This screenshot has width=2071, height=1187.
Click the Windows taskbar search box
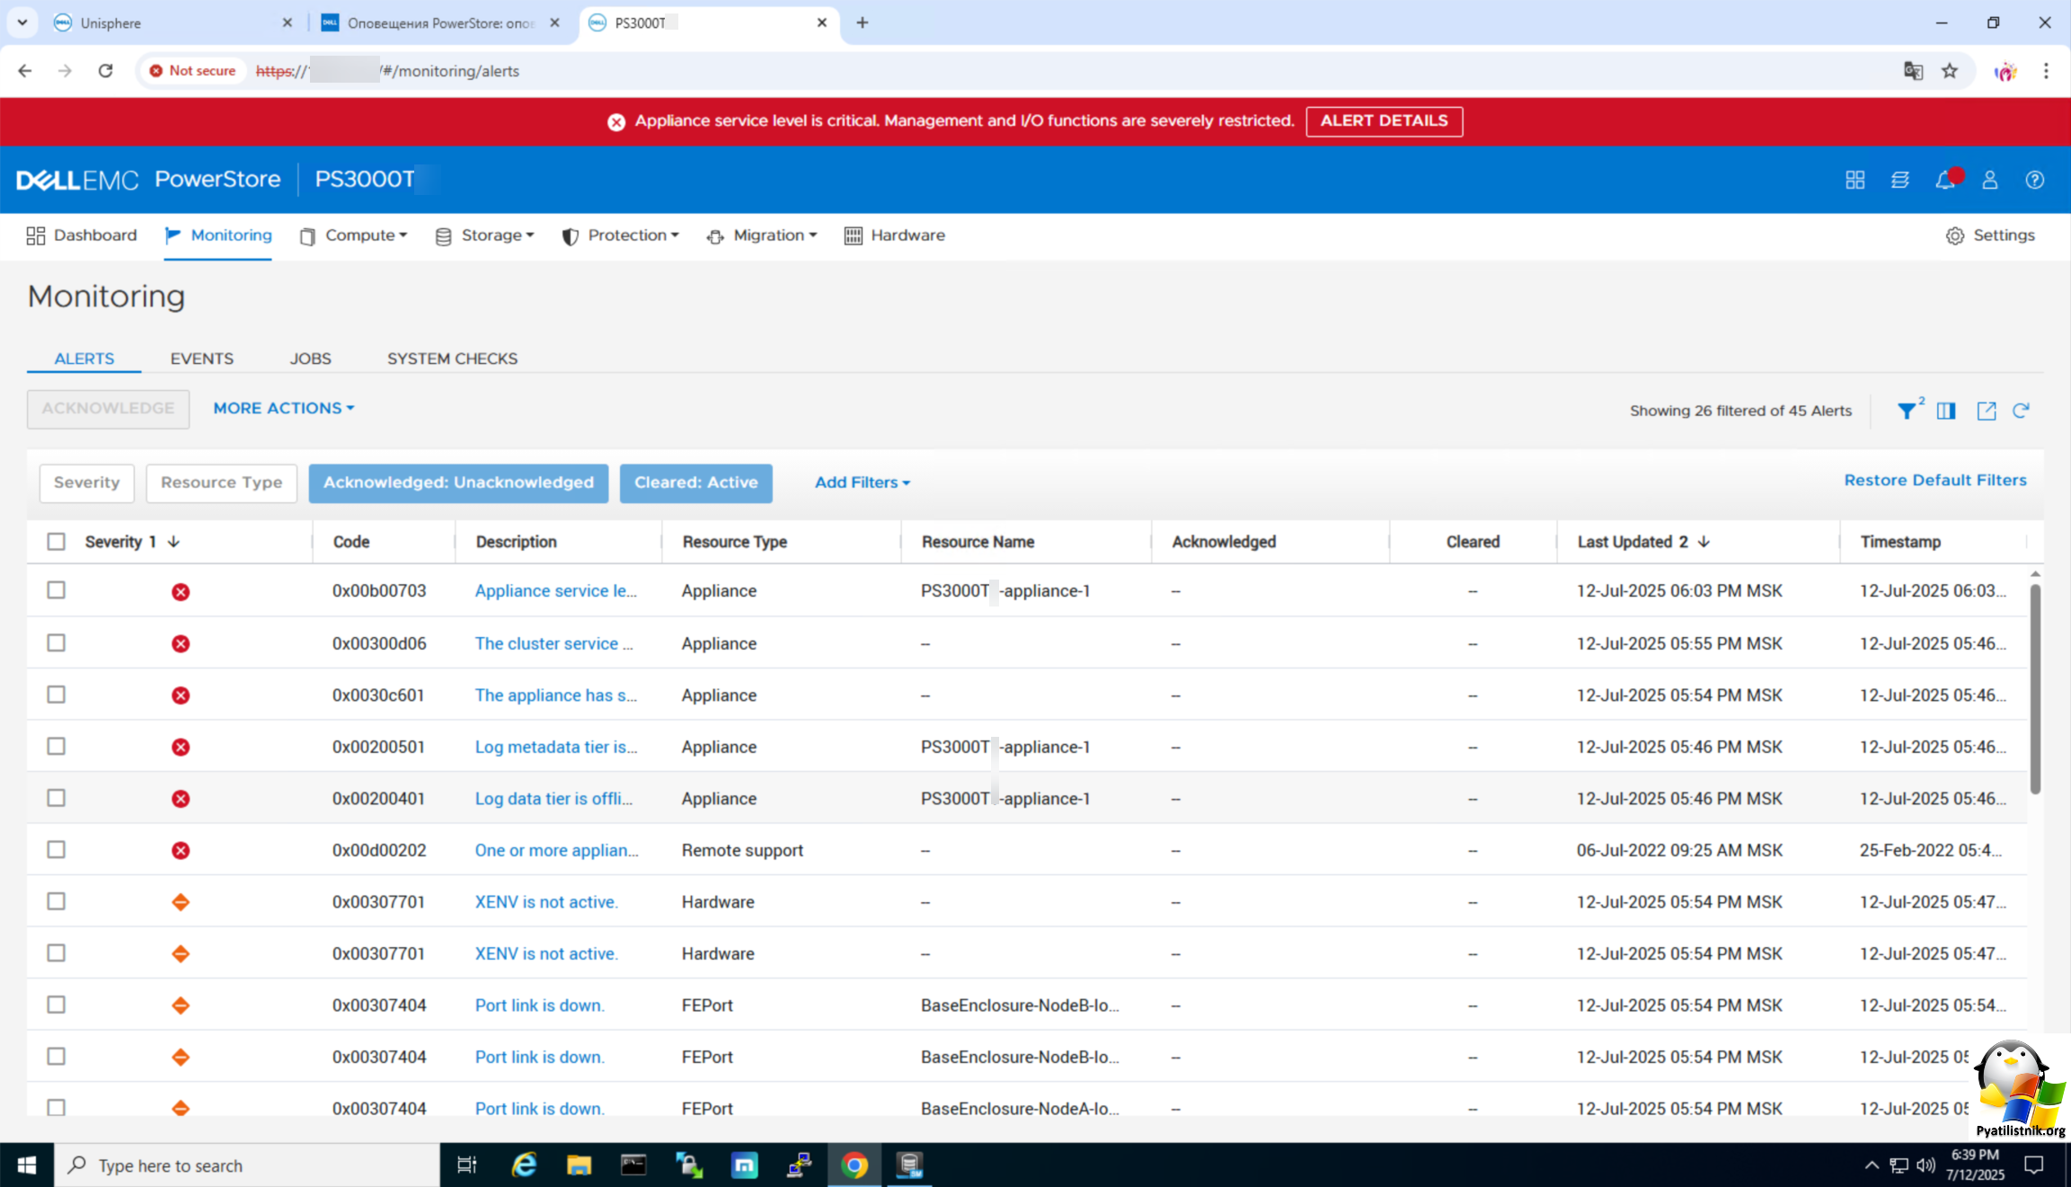click(x=247, y=1165)
